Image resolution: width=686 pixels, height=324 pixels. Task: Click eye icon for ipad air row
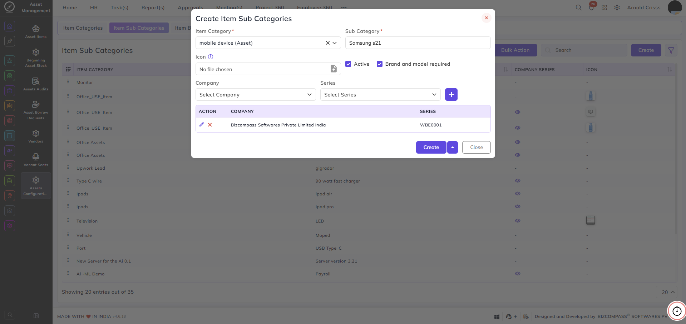coord(518,194)
